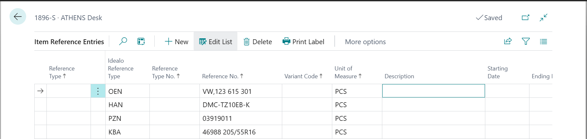
Task: Click the collapse page arrows icon
Action: pyautogui.click(x=544, y=18)
